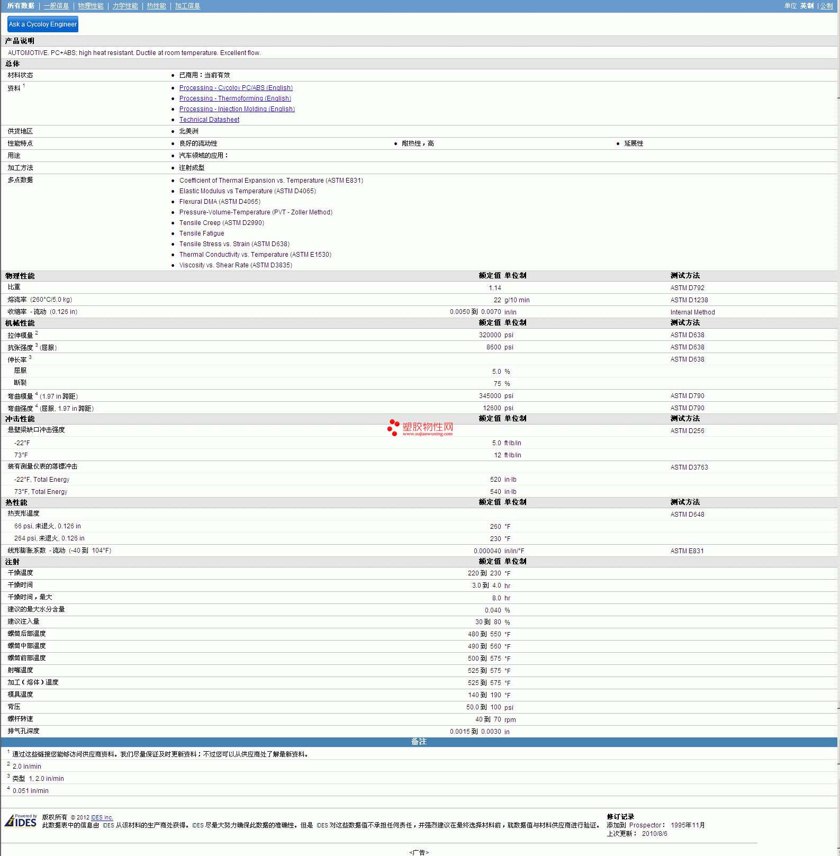This screenshot has width=840, height=856.
Task: Click the -22°F, Total Energy row label
Action: coord(42,480)
